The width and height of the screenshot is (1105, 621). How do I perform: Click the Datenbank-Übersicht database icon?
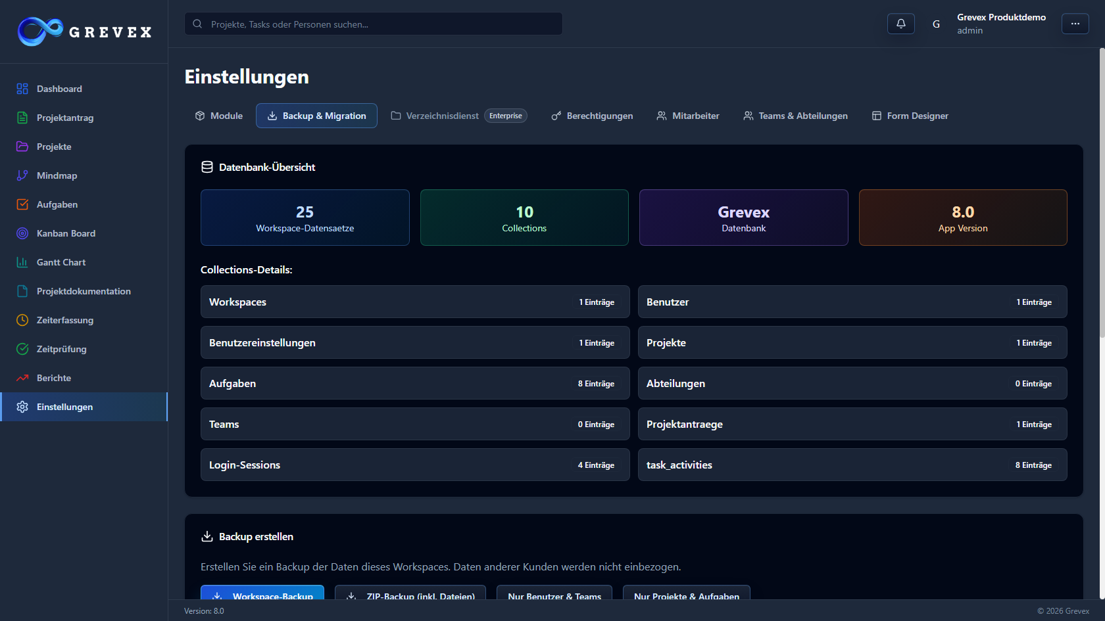[207, 167]
